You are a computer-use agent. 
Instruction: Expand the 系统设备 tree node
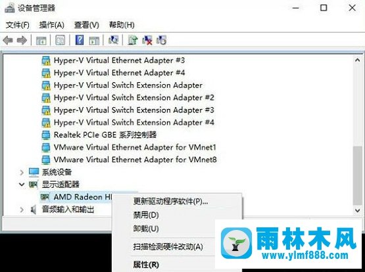(22, 173)
